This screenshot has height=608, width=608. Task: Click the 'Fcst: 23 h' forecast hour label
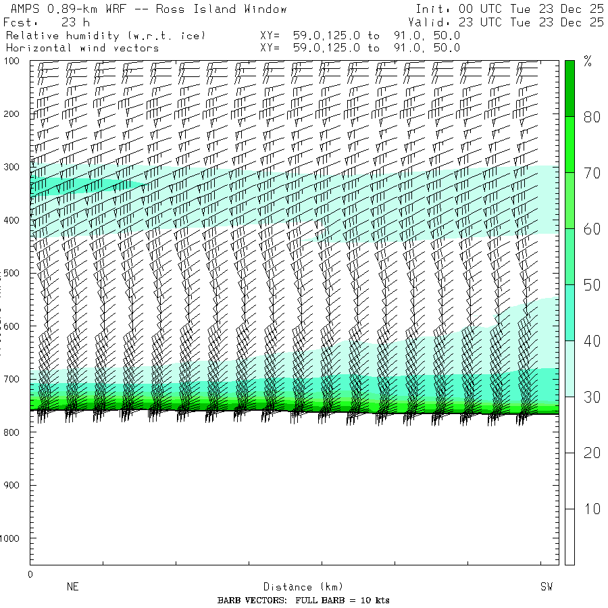[47, 22]
